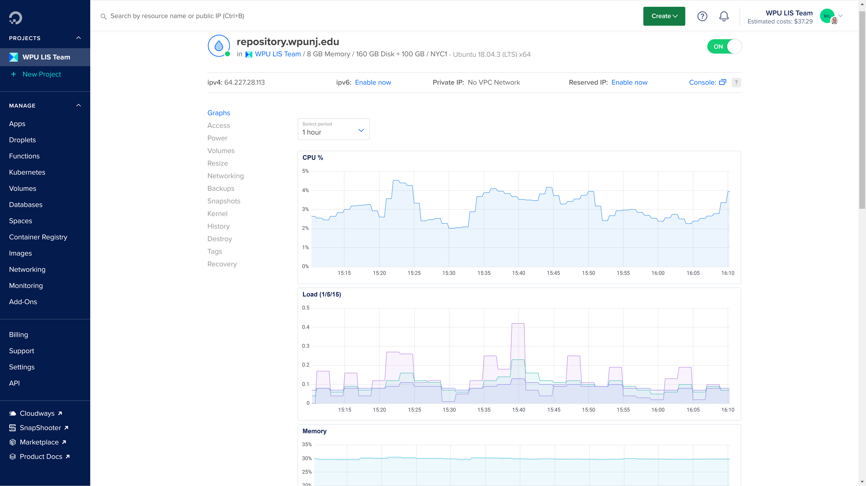
Task: Collapse the Manage sidebar section
Action: point(78,105)
